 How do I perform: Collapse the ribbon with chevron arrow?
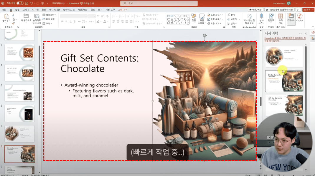313,27
